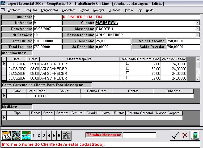Click the money stack icon
Viewport: 203px width, 148px height.
[16, 135]
